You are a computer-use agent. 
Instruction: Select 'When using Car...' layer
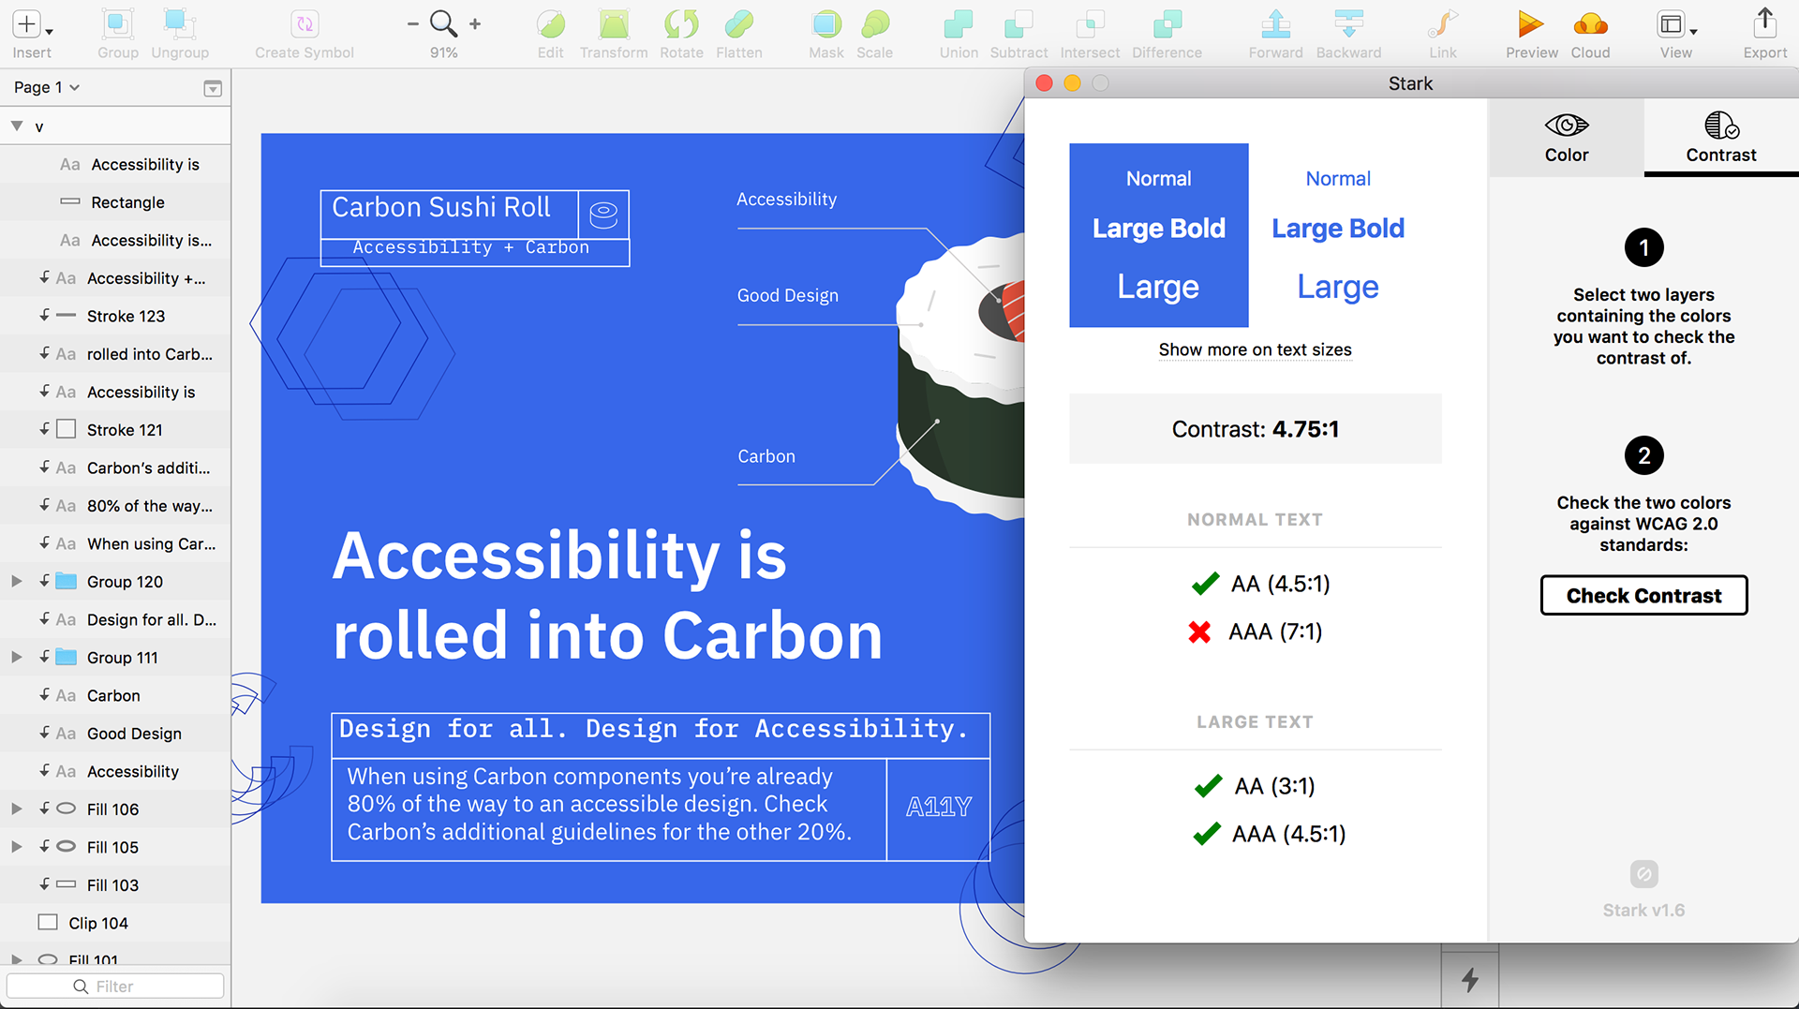tap(115, 543)
